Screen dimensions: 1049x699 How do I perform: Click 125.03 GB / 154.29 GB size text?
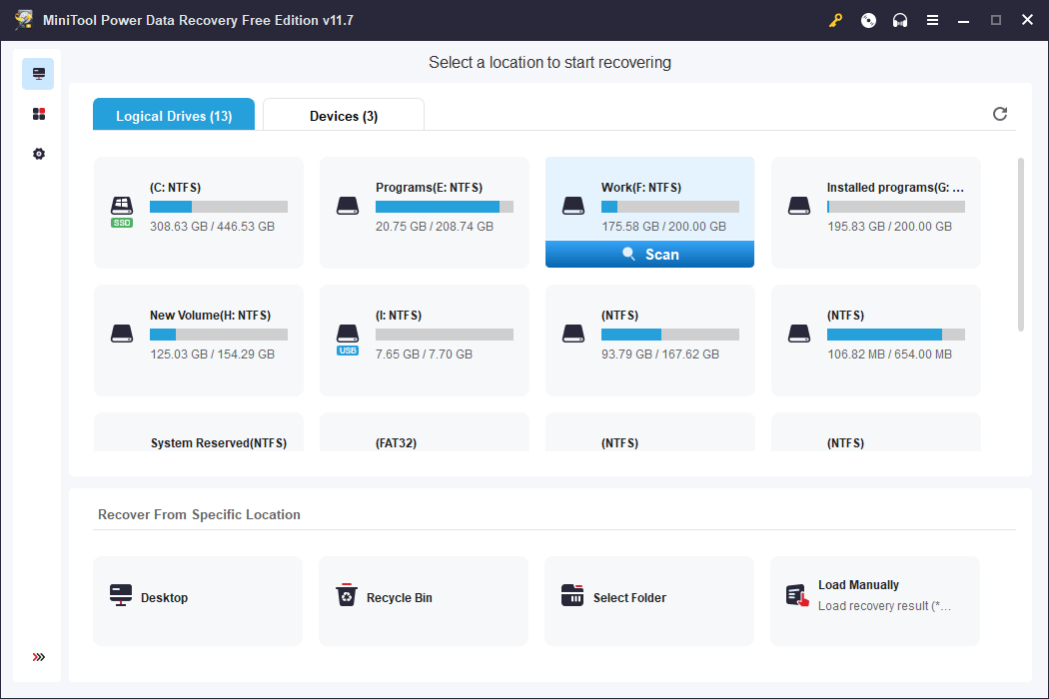pyautogui.click(x=212, y=353)
